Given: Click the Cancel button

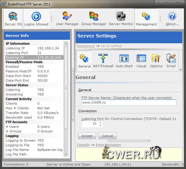Looking at the screenshot, I should tap(108, 136).
